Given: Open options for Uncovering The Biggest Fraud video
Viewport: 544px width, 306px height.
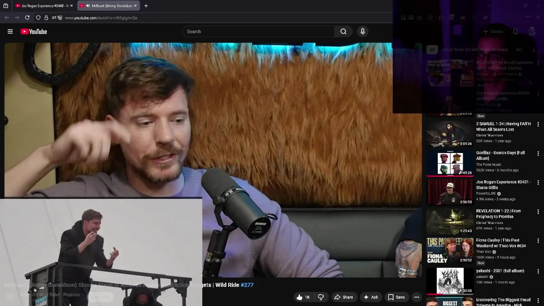Looking at the screenshot, I should (538, 300).
